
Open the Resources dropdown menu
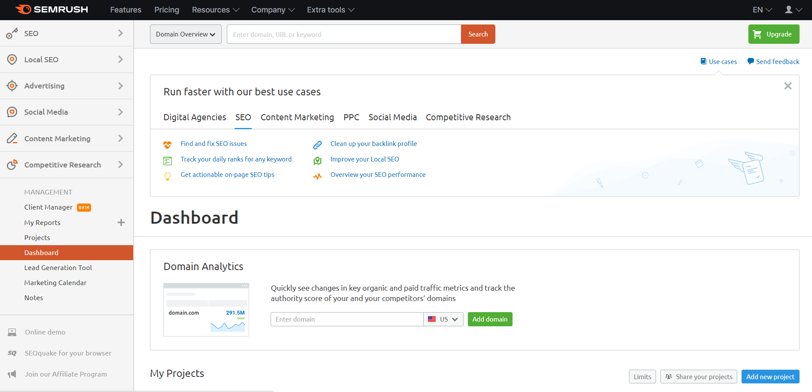click(215, 9)
